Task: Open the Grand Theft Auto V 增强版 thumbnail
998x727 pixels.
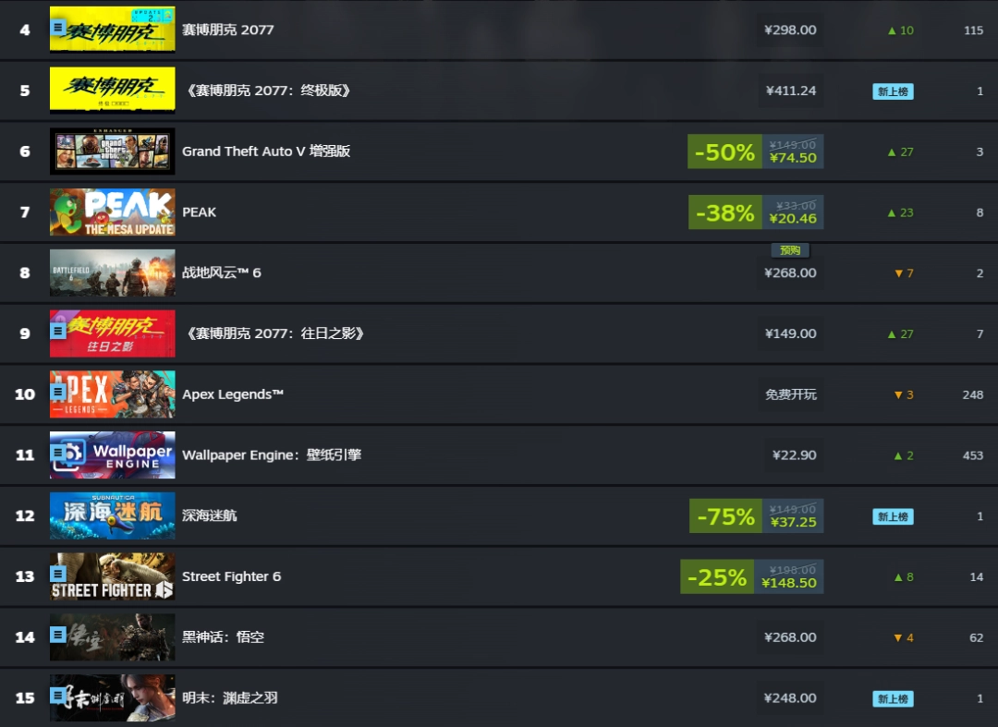Action: click(113, 151)
